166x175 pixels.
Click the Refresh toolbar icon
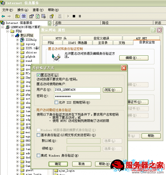point(37,16)
